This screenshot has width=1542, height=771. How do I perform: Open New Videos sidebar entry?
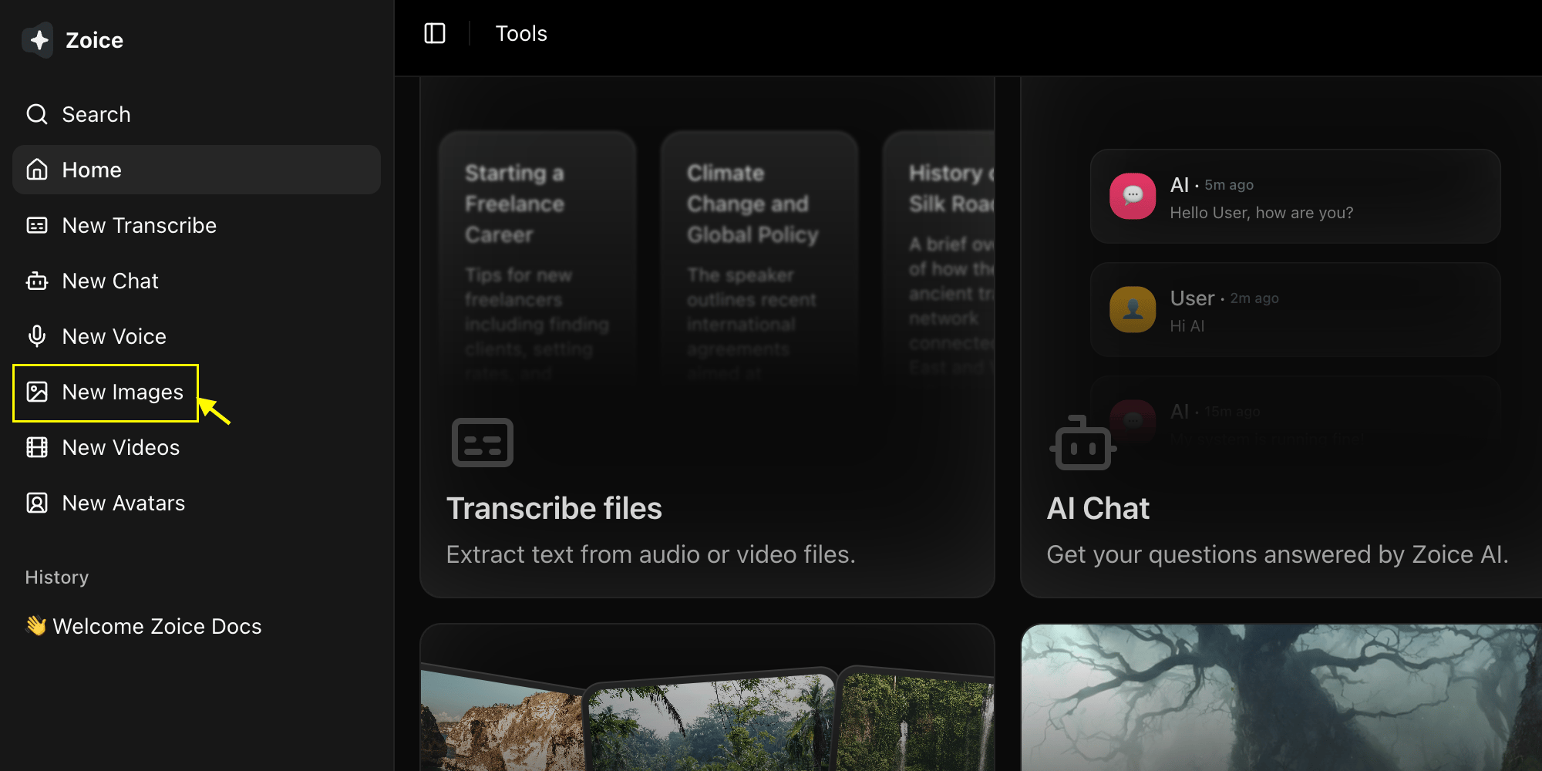click(x=197, y=447)
